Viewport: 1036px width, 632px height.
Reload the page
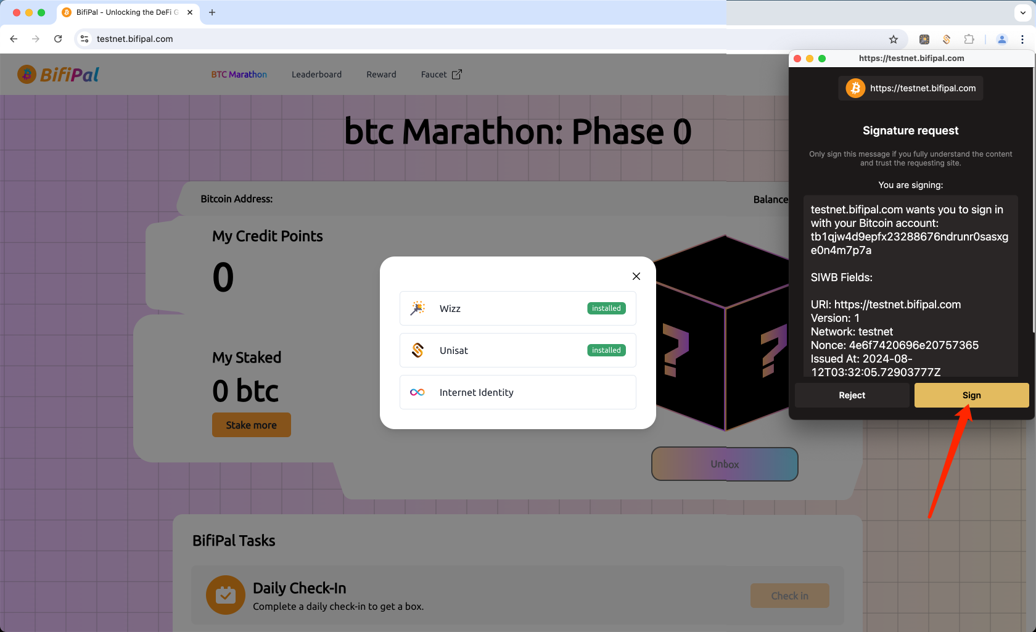pos(58,39)
